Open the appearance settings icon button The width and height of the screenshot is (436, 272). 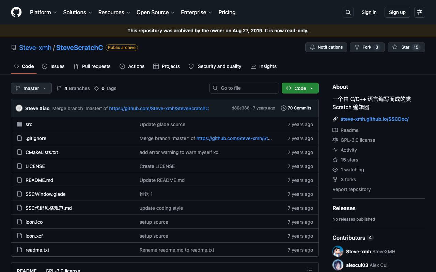(x=420, y=12)
